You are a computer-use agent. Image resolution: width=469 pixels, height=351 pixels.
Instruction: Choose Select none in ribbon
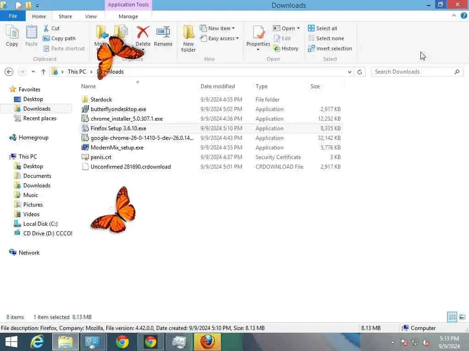tap(326, 38)
